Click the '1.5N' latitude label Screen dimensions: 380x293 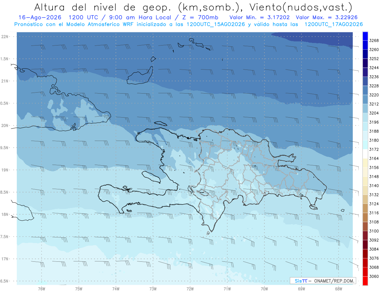click(x=5, y=59)
